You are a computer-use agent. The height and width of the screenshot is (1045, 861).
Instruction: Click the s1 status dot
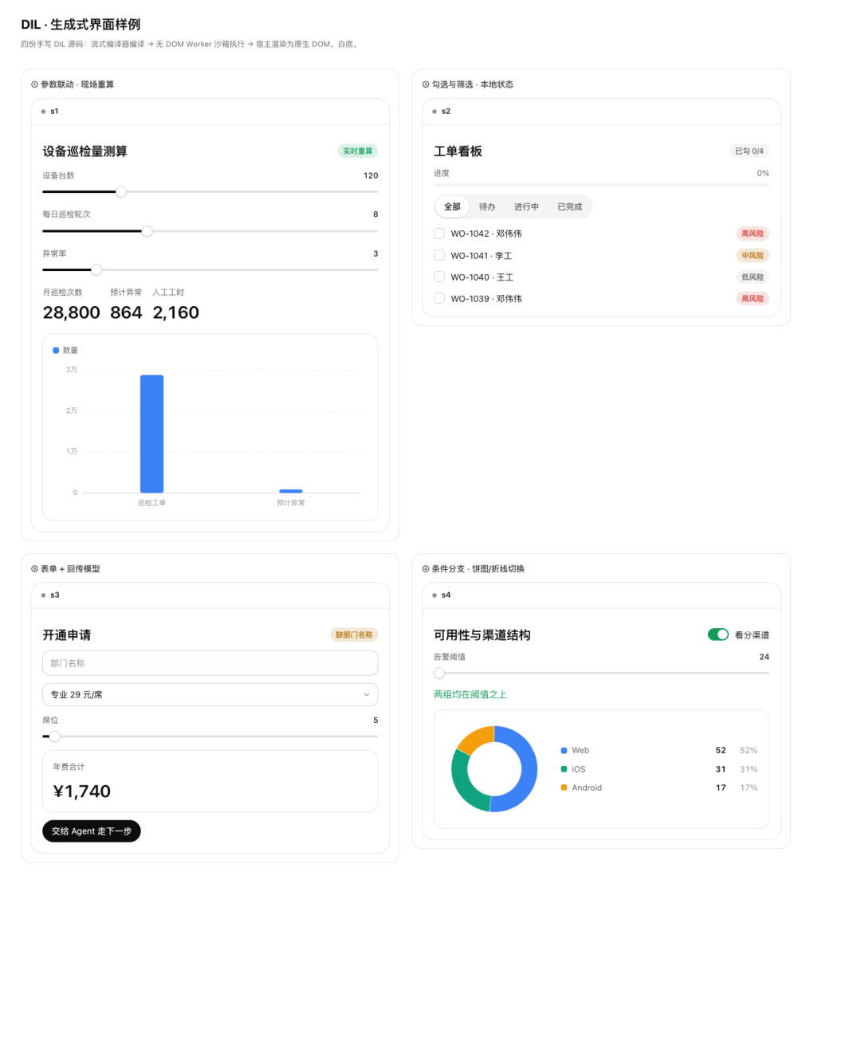click(x=43, y=112)
